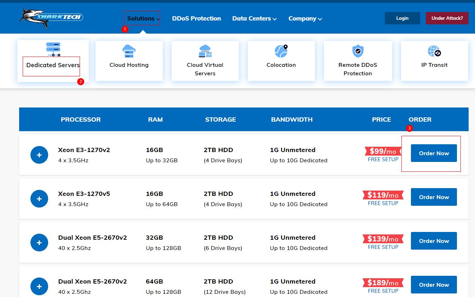
Task: Select the Colocation label
Action: [x=281, y=65]
